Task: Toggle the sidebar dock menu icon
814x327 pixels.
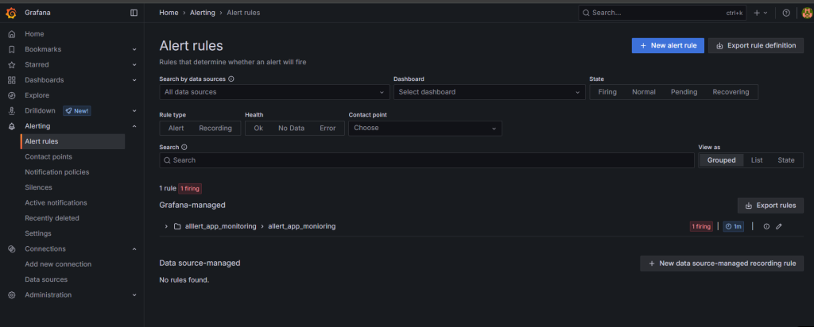Action: tap(134, 13)
